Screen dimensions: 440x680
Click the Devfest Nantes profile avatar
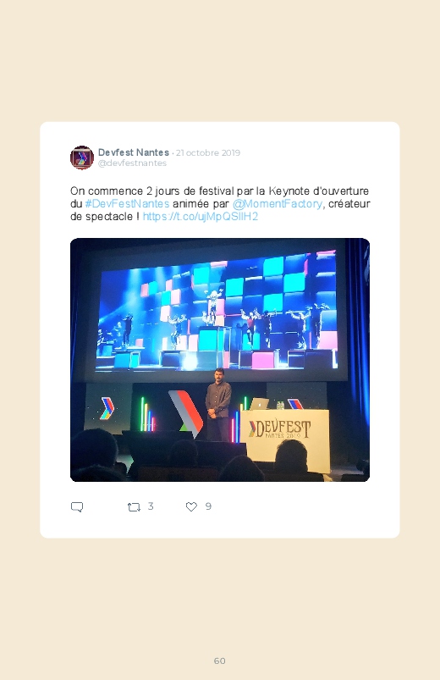click(82, 158)
